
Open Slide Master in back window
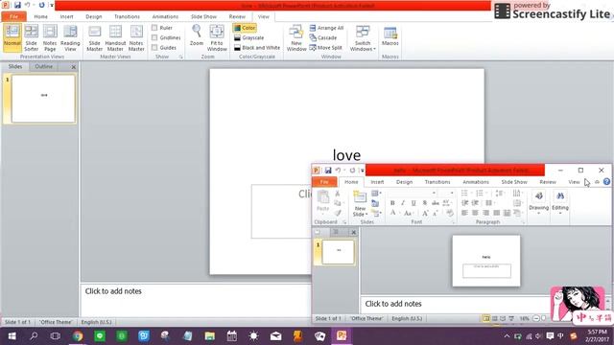94,37
